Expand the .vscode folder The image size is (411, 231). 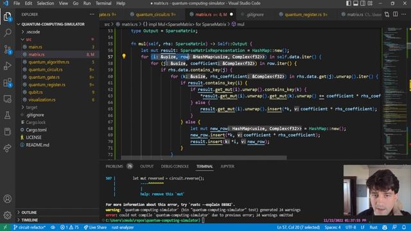pyautogui.click(x=33, y=31)
